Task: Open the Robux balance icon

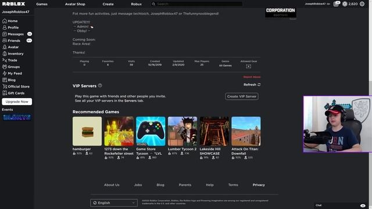Action: pyautogui.click(x=345, y=4)
